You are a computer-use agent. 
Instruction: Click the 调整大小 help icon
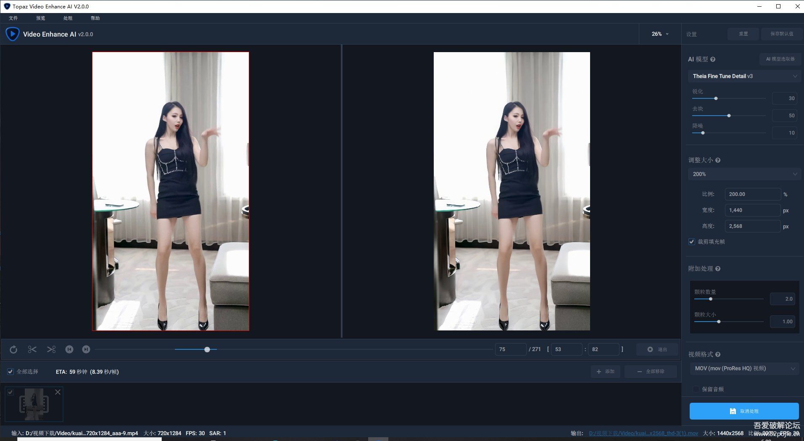[x=718, y=160]
